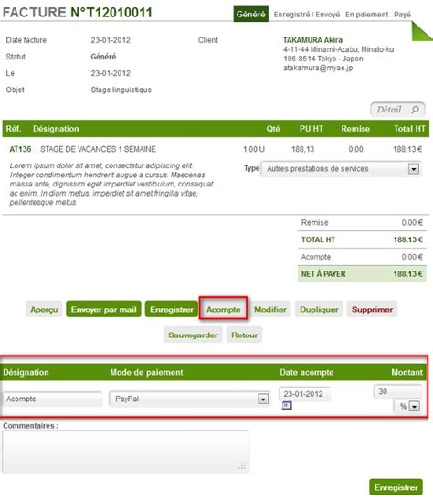Click the Statut value Généré
Screen dimensions: 433x500
103,57
